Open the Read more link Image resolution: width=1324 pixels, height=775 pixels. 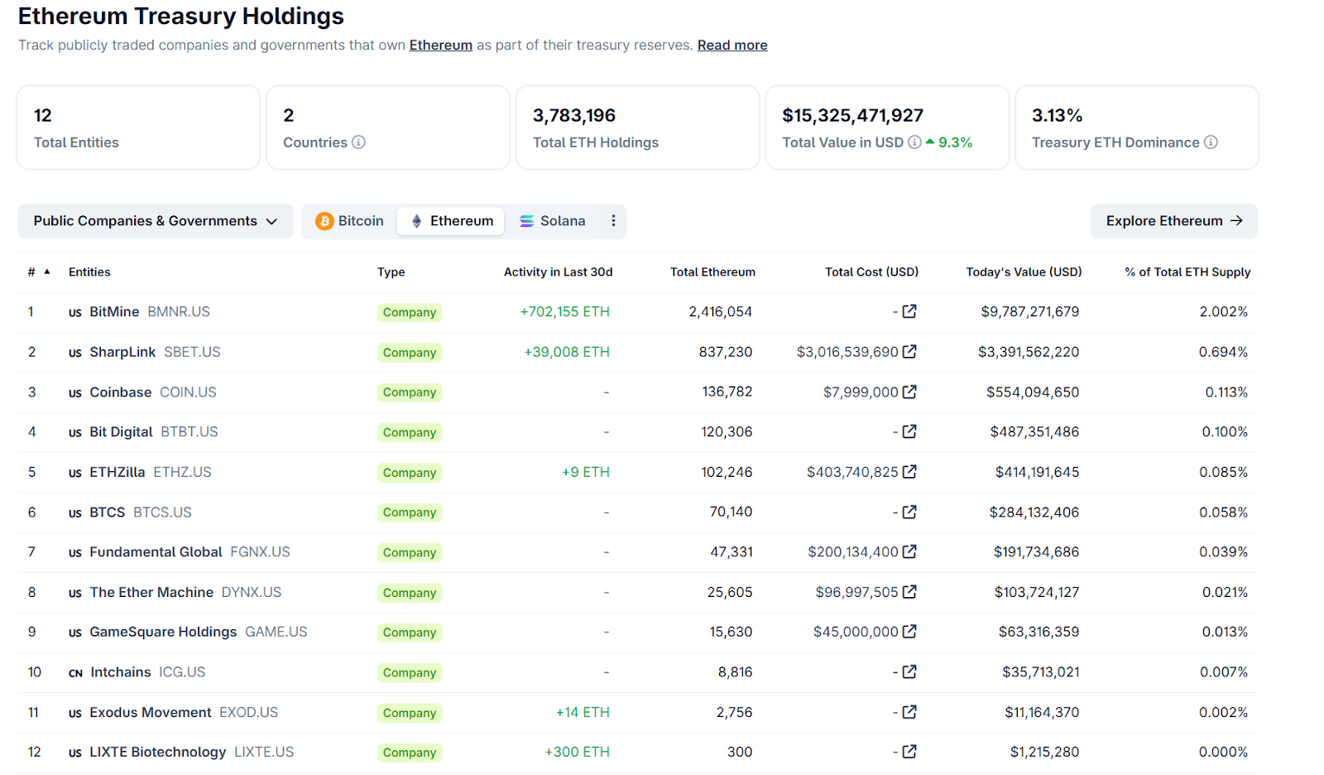(x=732, y=45)
